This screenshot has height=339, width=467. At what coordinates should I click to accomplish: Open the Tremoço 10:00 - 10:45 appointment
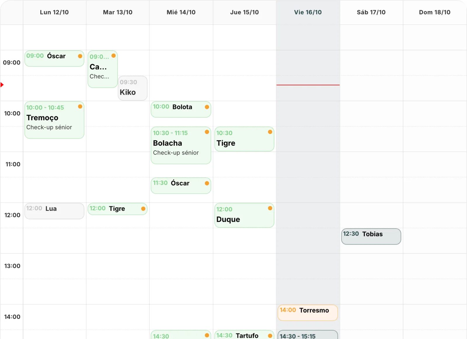click(x=54, y=120)
